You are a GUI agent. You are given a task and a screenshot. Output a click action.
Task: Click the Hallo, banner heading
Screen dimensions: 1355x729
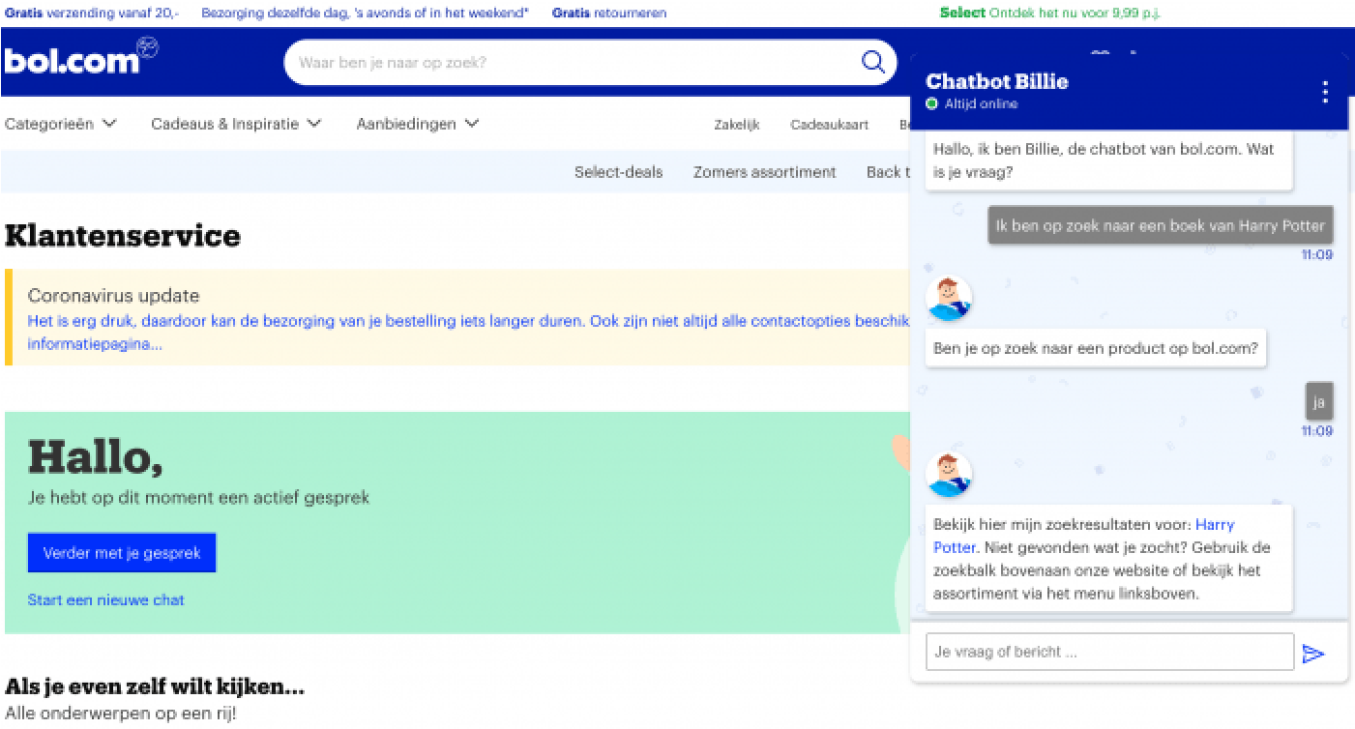(x=95, y=457)
